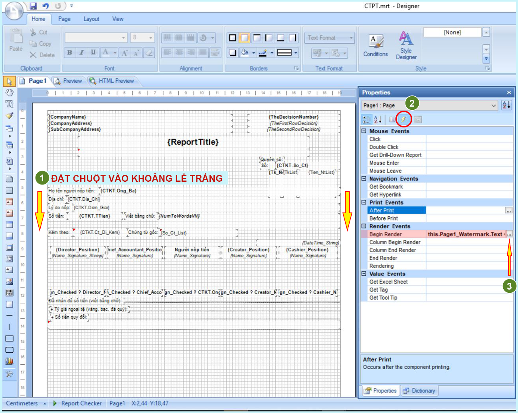Click the Begin Render event value field
The image size is (518, 413).
click(x=466, y=234)
